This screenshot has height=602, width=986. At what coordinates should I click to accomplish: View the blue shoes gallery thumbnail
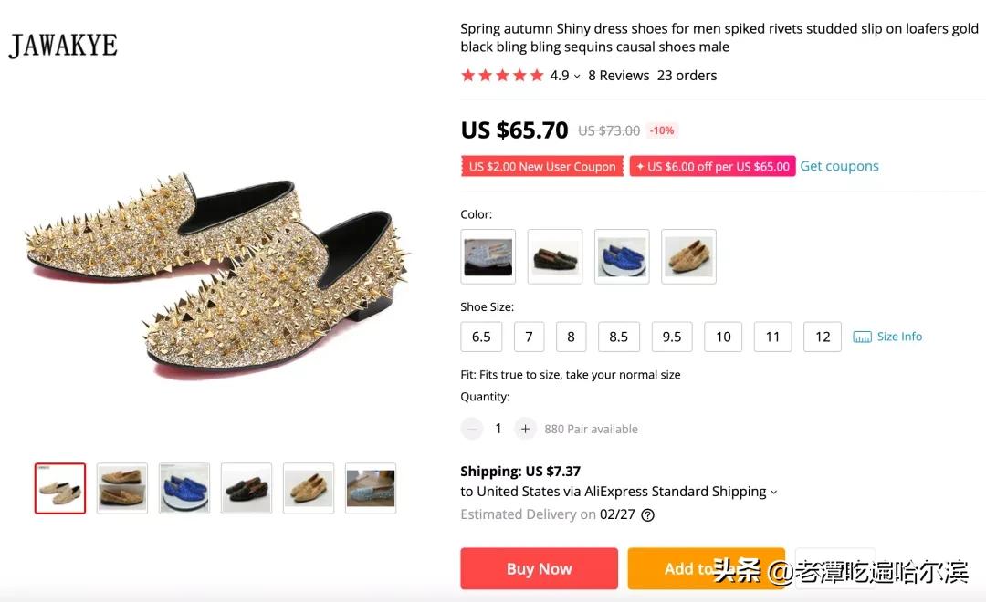pyautogui.click(x=184, y=488)
